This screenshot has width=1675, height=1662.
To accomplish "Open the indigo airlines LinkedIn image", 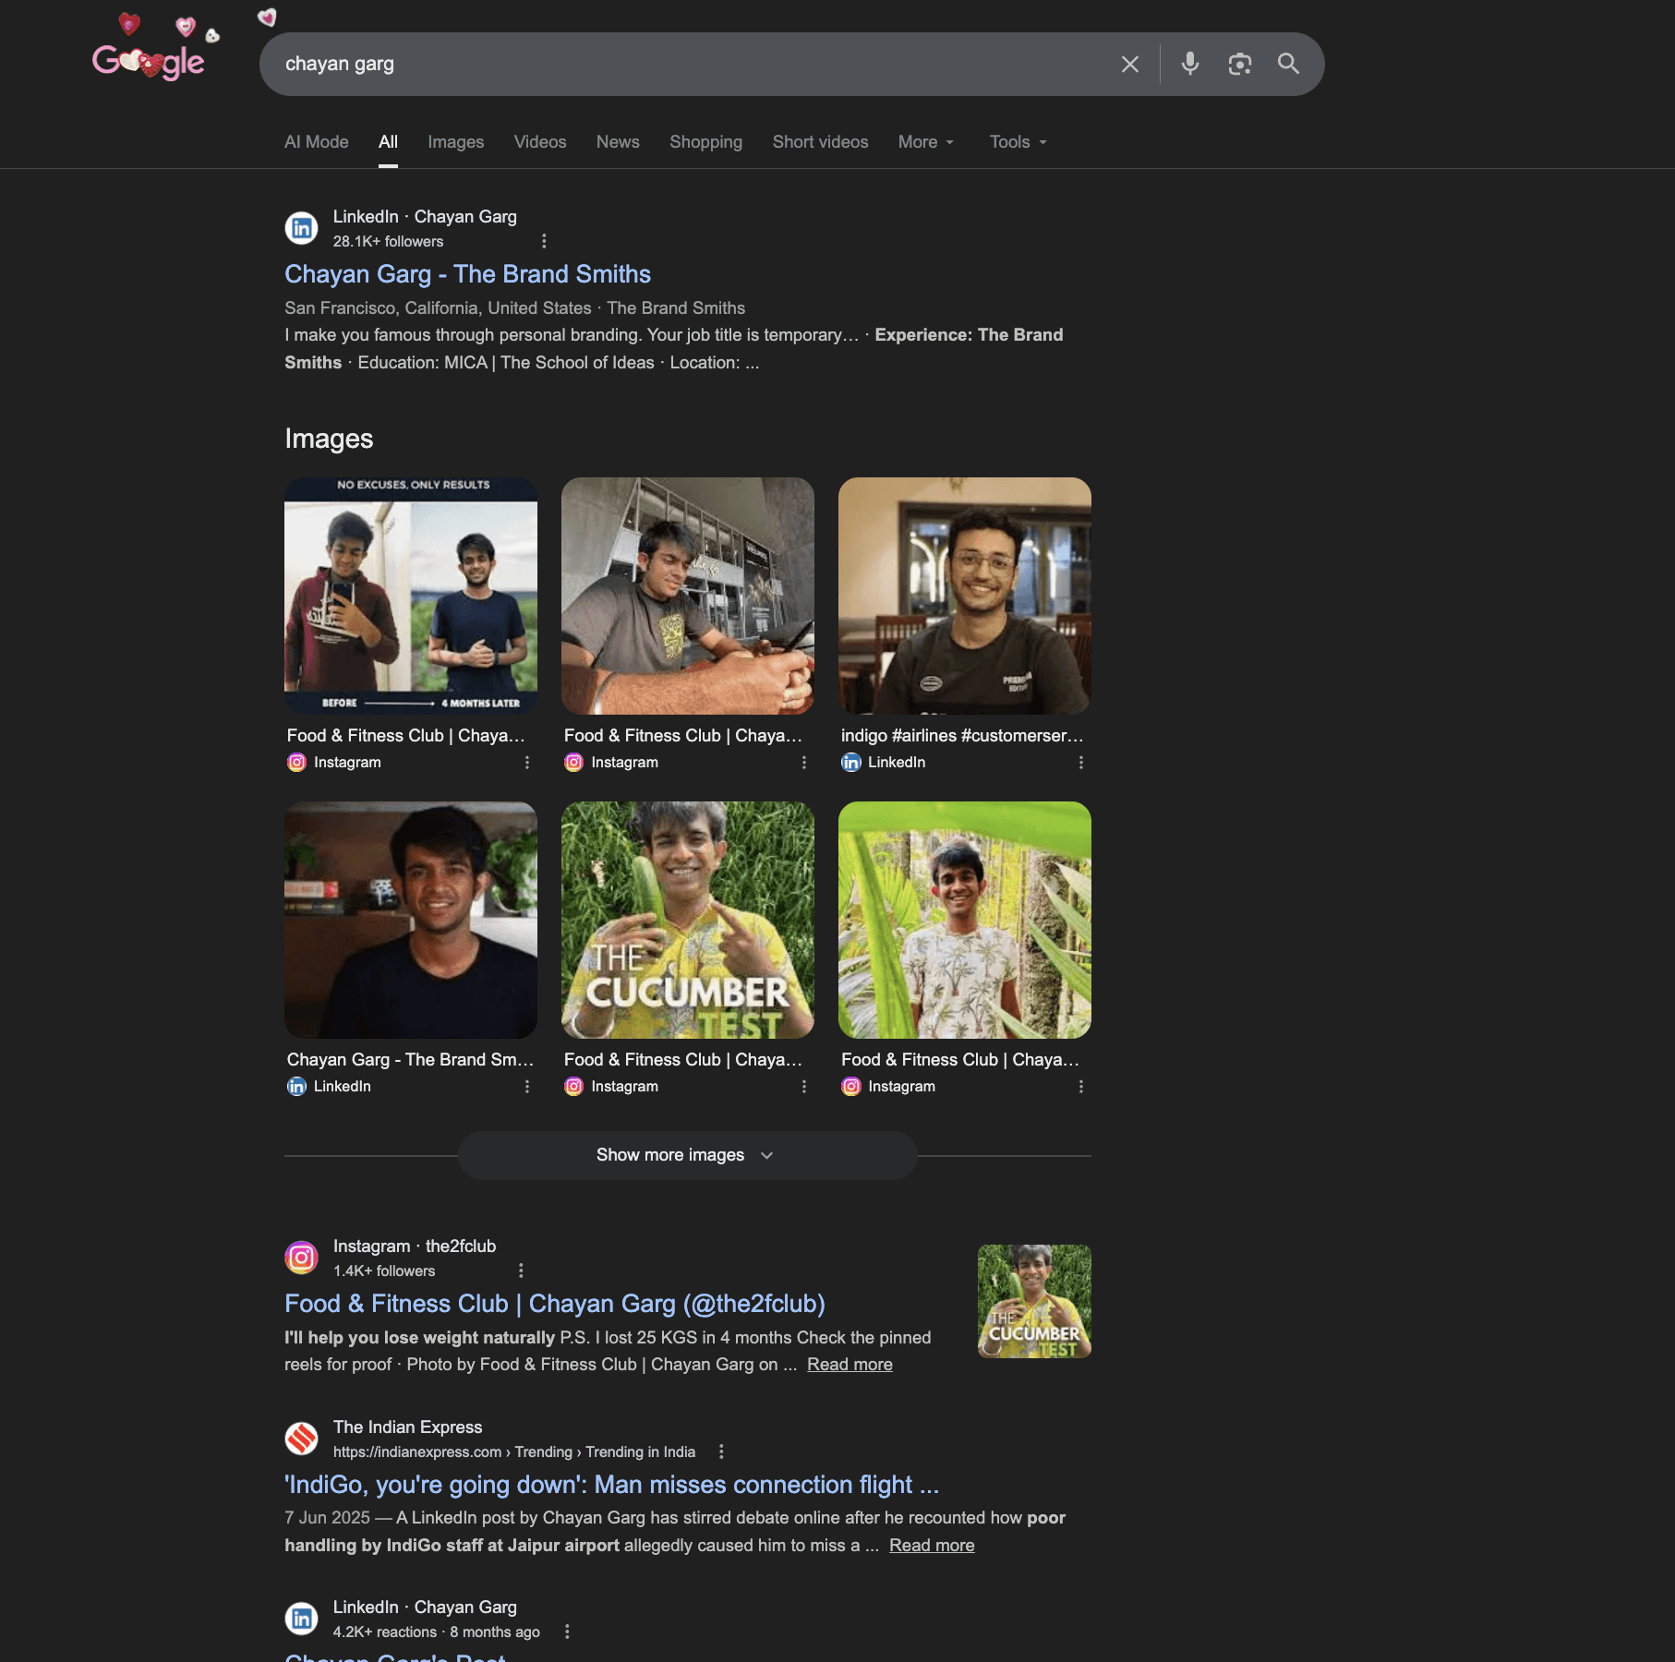I will tap(965, 596).
